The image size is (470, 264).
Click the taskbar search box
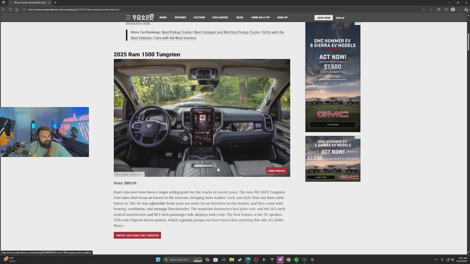pos(182,260)
